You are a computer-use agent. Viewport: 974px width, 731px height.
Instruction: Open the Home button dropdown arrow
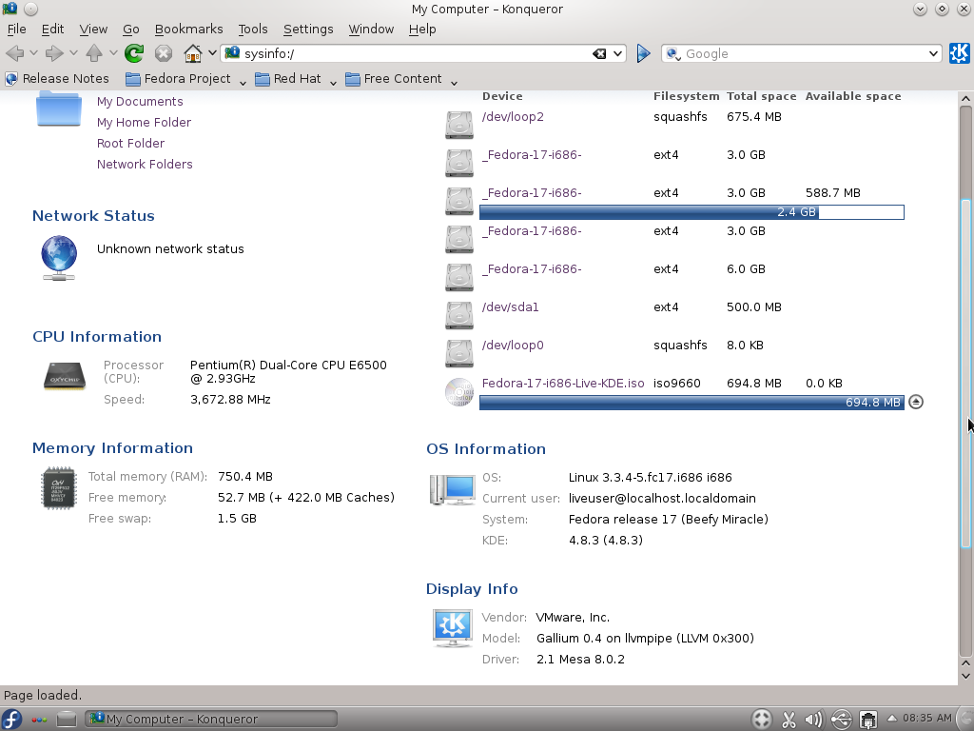[x=212, y=53]
